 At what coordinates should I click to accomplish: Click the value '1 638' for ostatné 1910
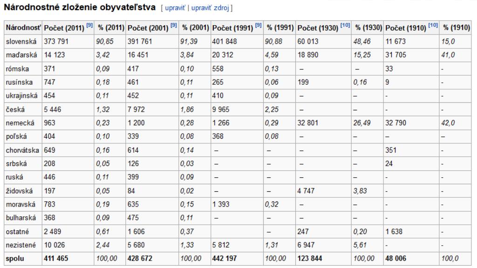394,232
